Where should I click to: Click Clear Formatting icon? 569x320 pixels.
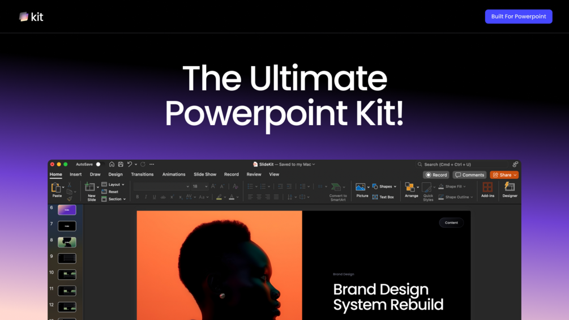(235, 186)
